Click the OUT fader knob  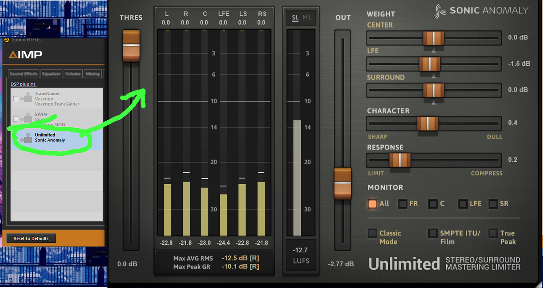click(343, 183)
